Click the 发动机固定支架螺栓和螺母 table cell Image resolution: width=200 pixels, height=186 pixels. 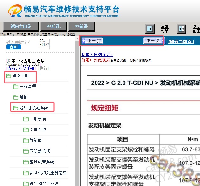click(123, 149)
